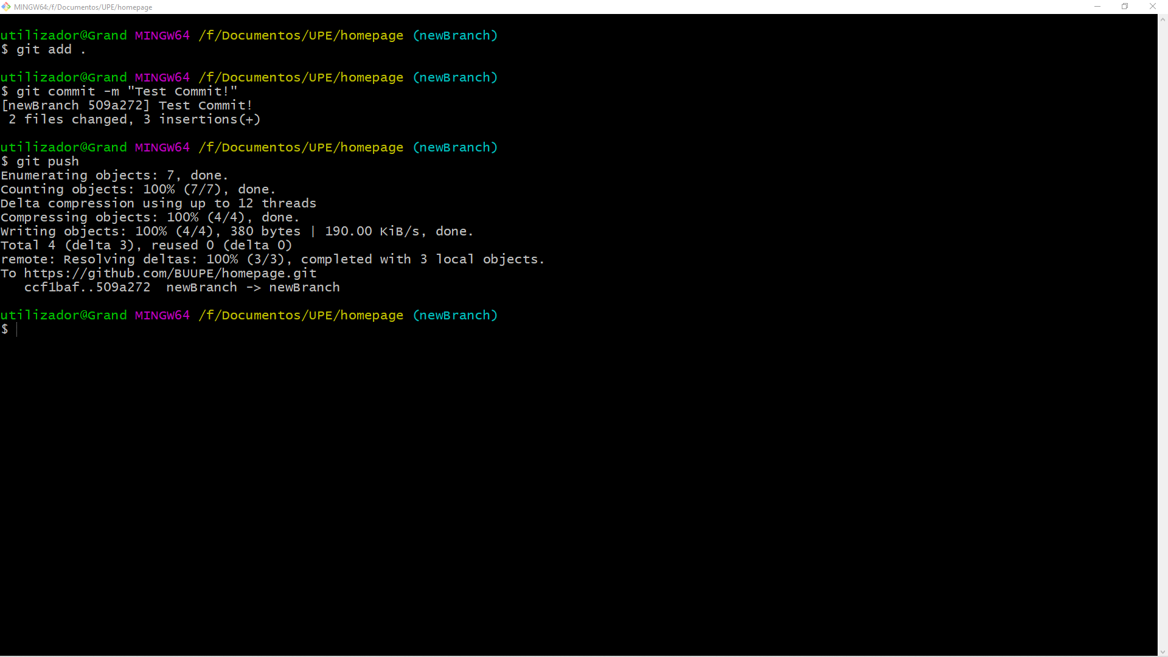This screenshot has width=1168, height=657.
Task: Click the scrollbar up arrow
Action: tap(1163, 19)
